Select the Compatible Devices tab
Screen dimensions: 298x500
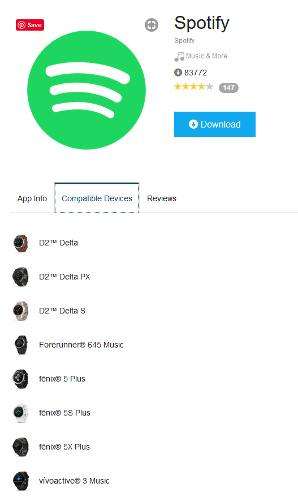tap(97, 198)
